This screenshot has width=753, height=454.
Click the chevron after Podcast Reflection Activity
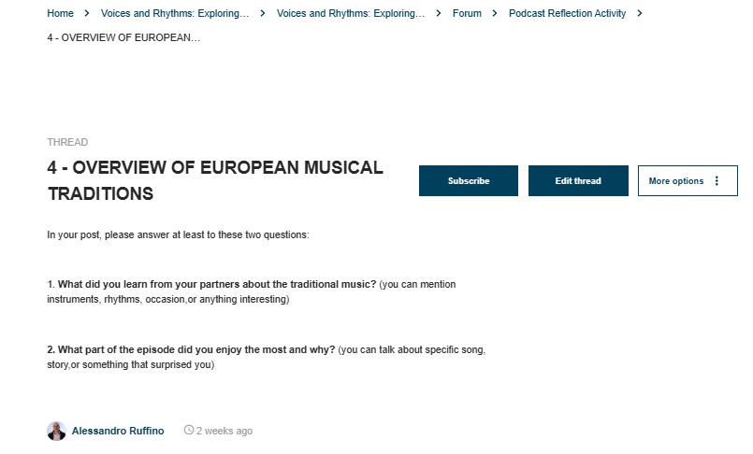(x=640, y=13)
